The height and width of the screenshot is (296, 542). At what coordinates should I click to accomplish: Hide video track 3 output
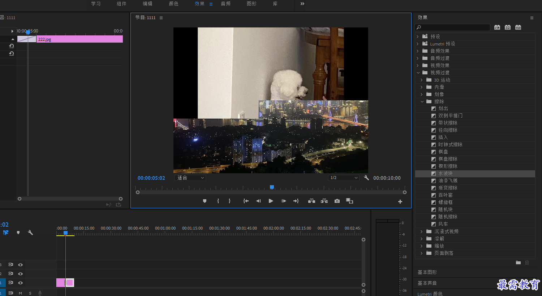coord(20,265)
